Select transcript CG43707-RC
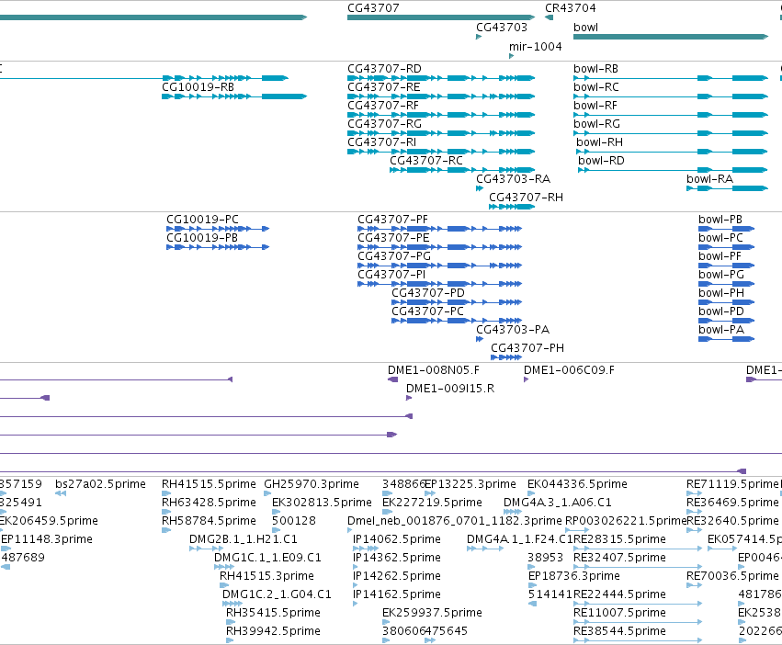This screenshot has height=645, width=782. tap(462, 170)
